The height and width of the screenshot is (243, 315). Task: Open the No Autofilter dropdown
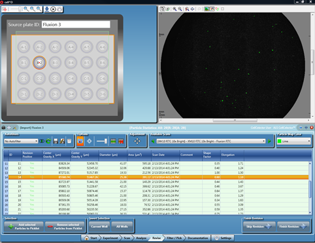tap(21, 141)
